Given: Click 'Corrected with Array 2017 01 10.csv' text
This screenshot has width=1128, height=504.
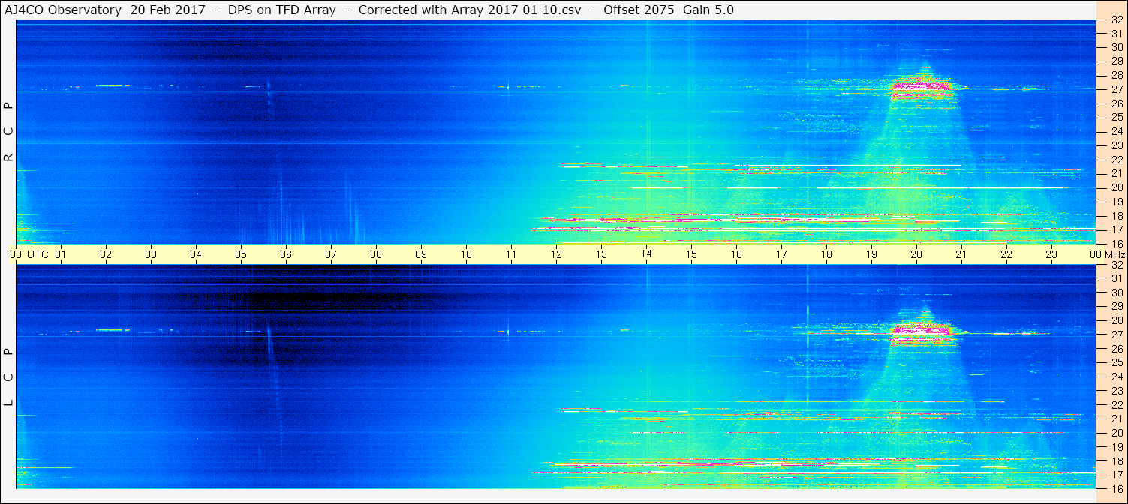Looking at the screenshot, I should (471, 10).
